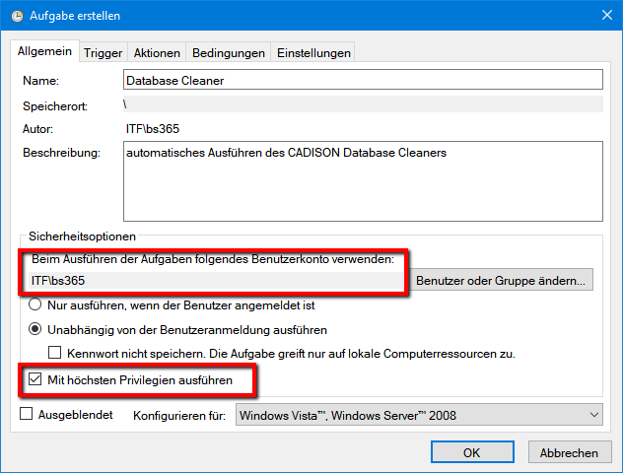Viewport: 623px width, 473px height.
Task: Click into the Beschreibung text area
Action: click(x=363, y=181)
